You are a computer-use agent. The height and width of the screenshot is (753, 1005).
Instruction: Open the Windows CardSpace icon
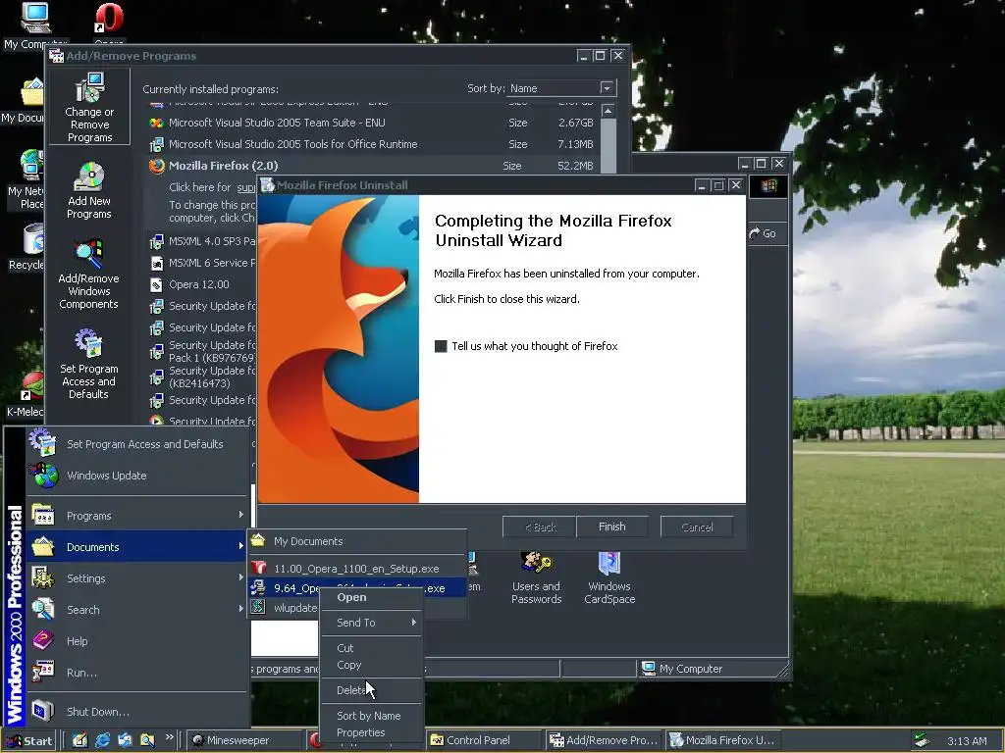coord(608,562)
